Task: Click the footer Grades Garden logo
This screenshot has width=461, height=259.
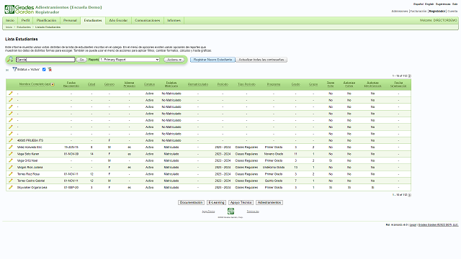Action: coord(230,211)
